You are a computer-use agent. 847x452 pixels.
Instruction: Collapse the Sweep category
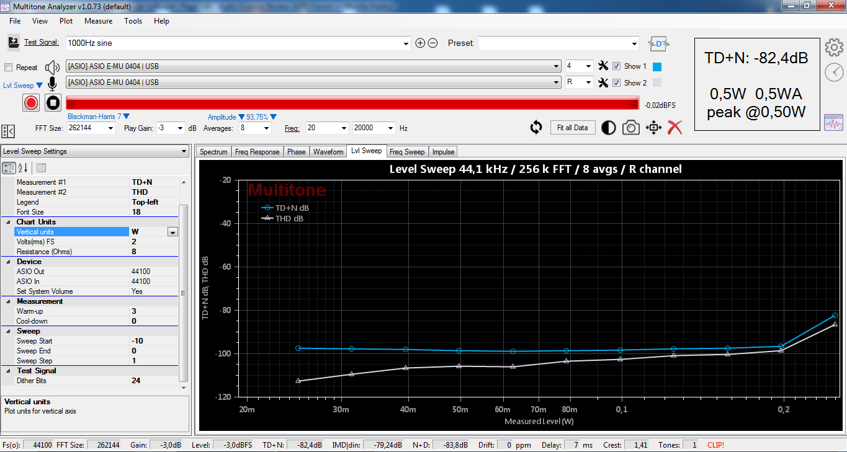click(9, 331)
